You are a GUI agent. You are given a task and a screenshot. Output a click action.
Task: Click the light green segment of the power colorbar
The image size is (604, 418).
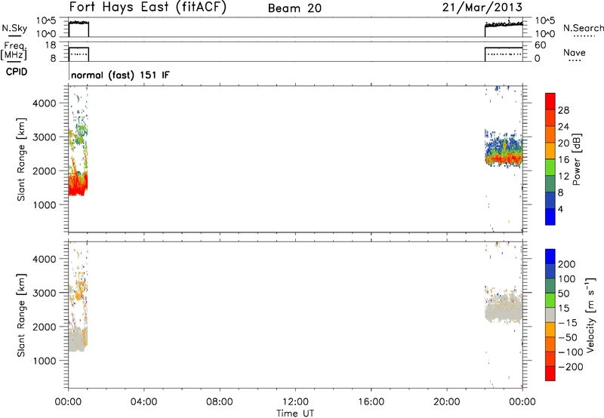(x=550, y=167)
